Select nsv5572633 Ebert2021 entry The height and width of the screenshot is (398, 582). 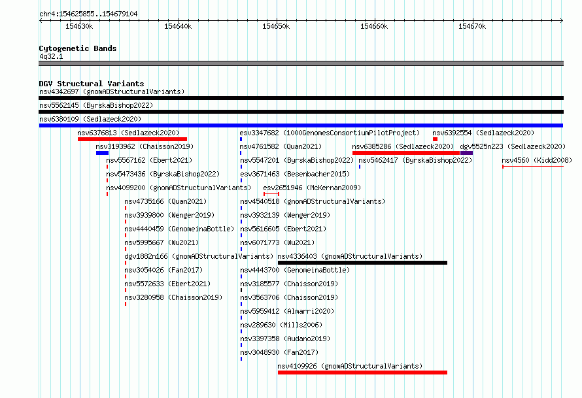point(167,284)
